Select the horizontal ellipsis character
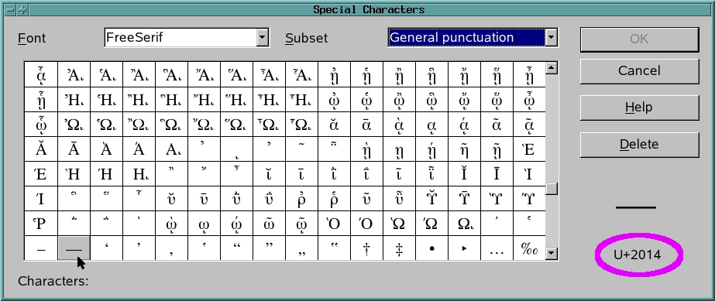Screen dimensions: 715x301 [497, 248]
